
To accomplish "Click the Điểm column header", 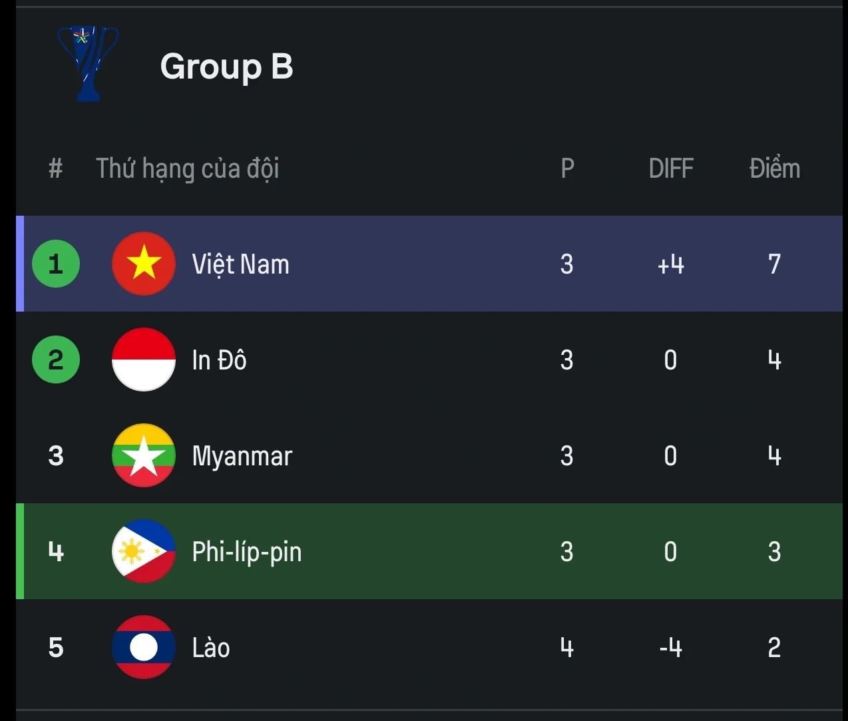I will (774, 168).
